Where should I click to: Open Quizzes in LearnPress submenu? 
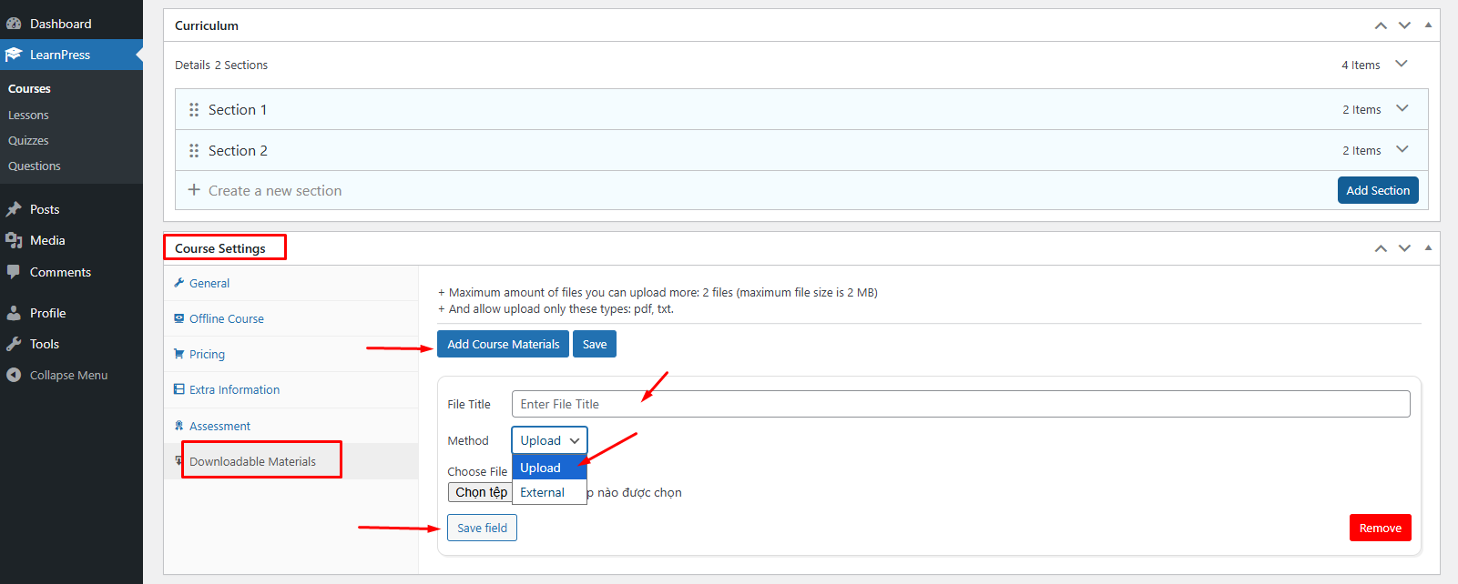click(x=28, y=141)
